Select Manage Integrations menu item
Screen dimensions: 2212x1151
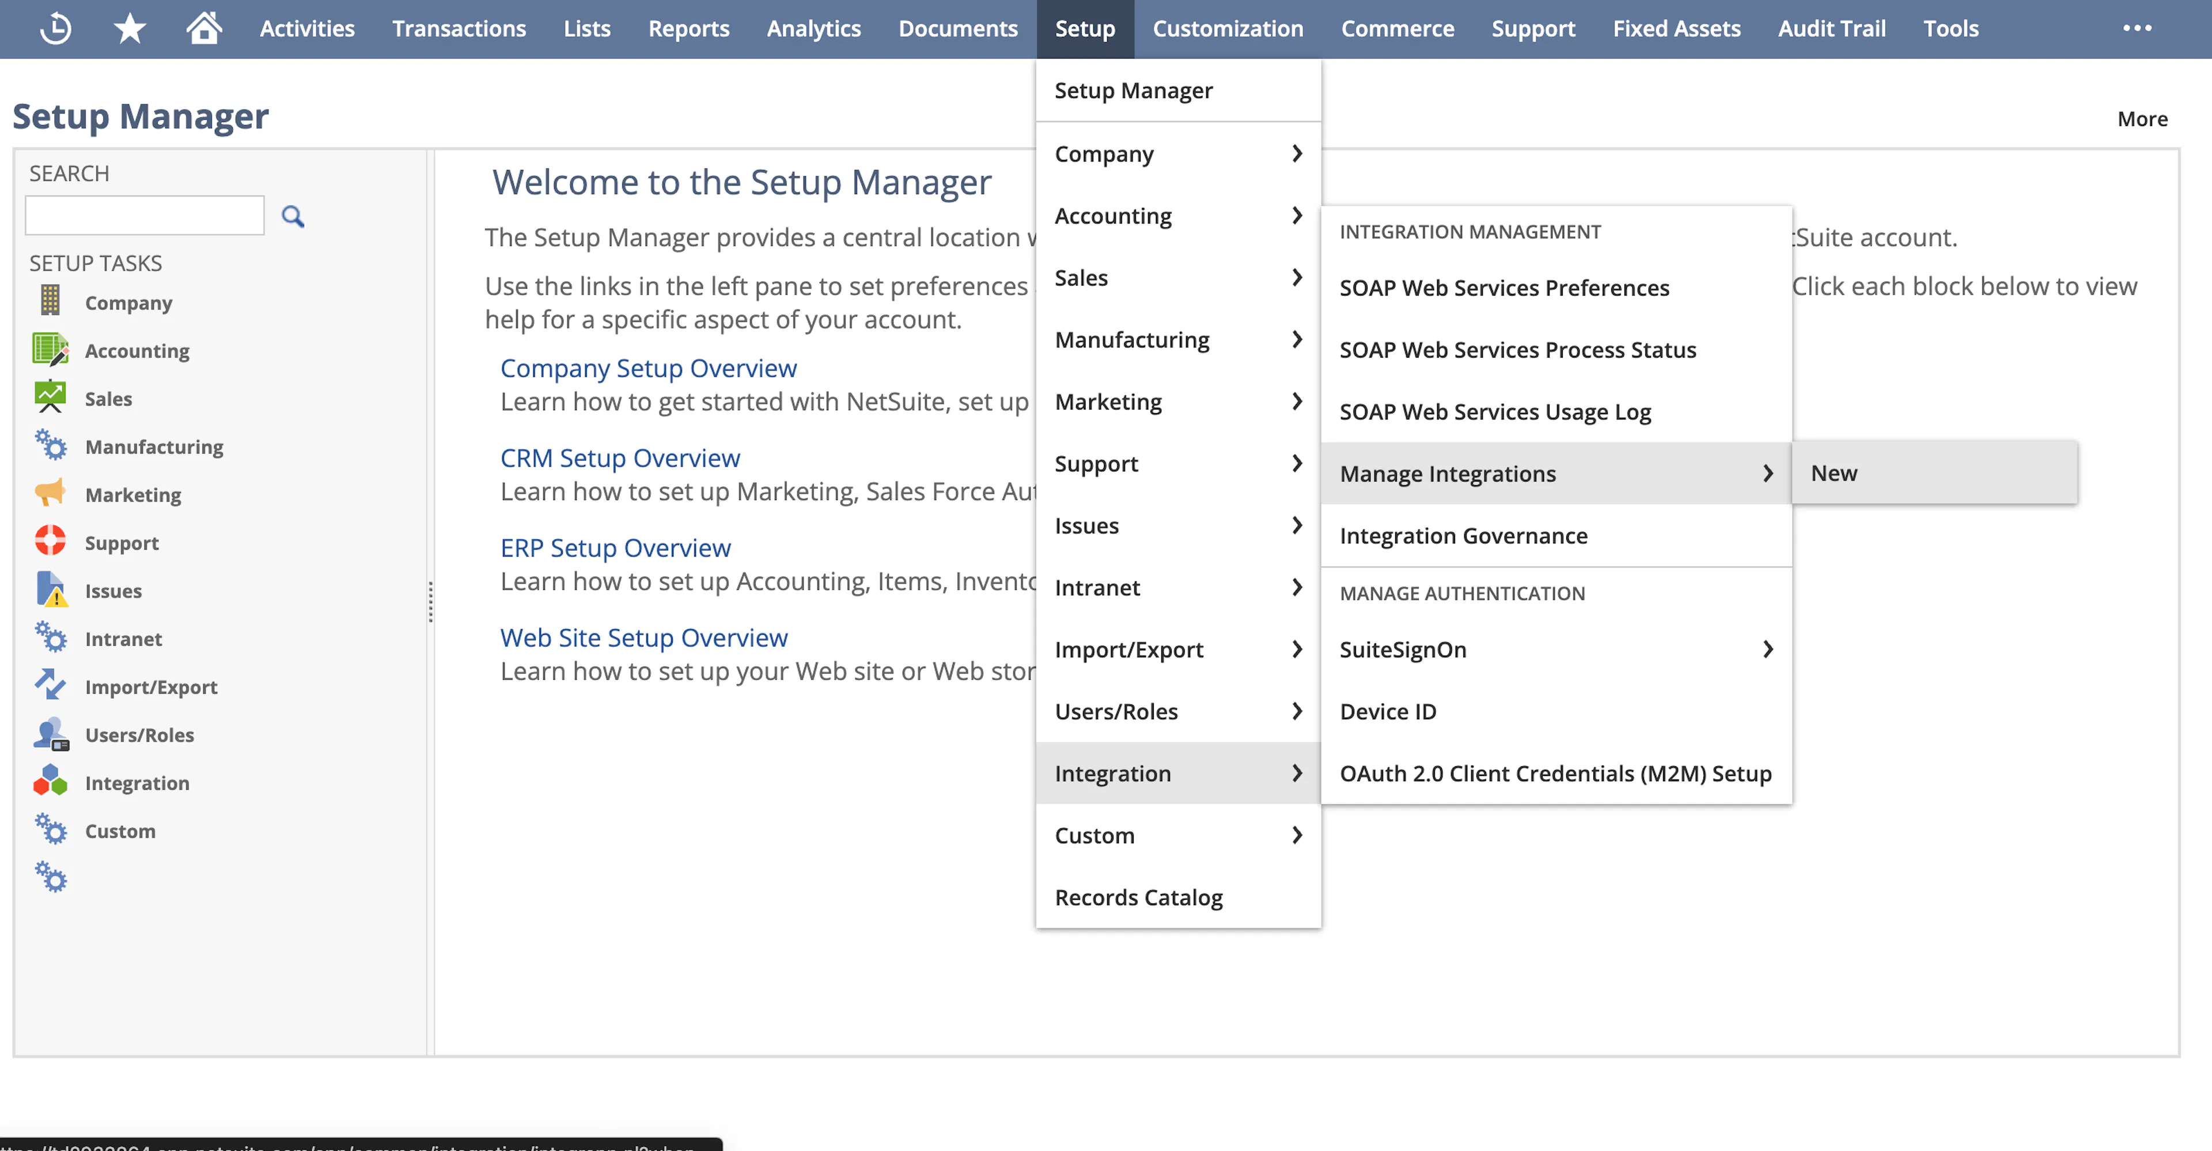pyautogui.click(x=1556, y=474)
